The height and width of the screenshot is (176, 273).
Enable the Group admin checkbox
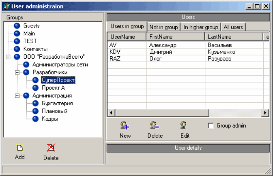[x=211, y=126]
